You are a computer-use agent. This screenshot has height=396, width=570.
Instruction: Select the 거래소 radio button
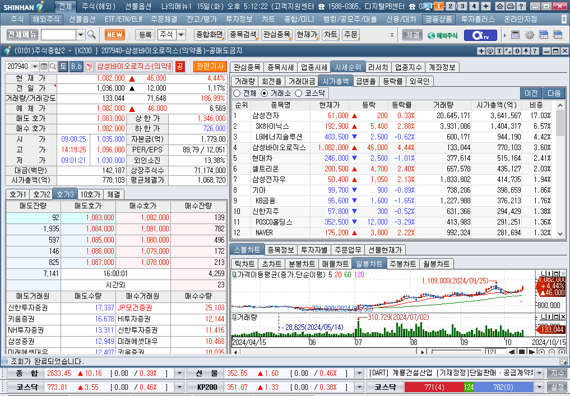click(265, 94)
